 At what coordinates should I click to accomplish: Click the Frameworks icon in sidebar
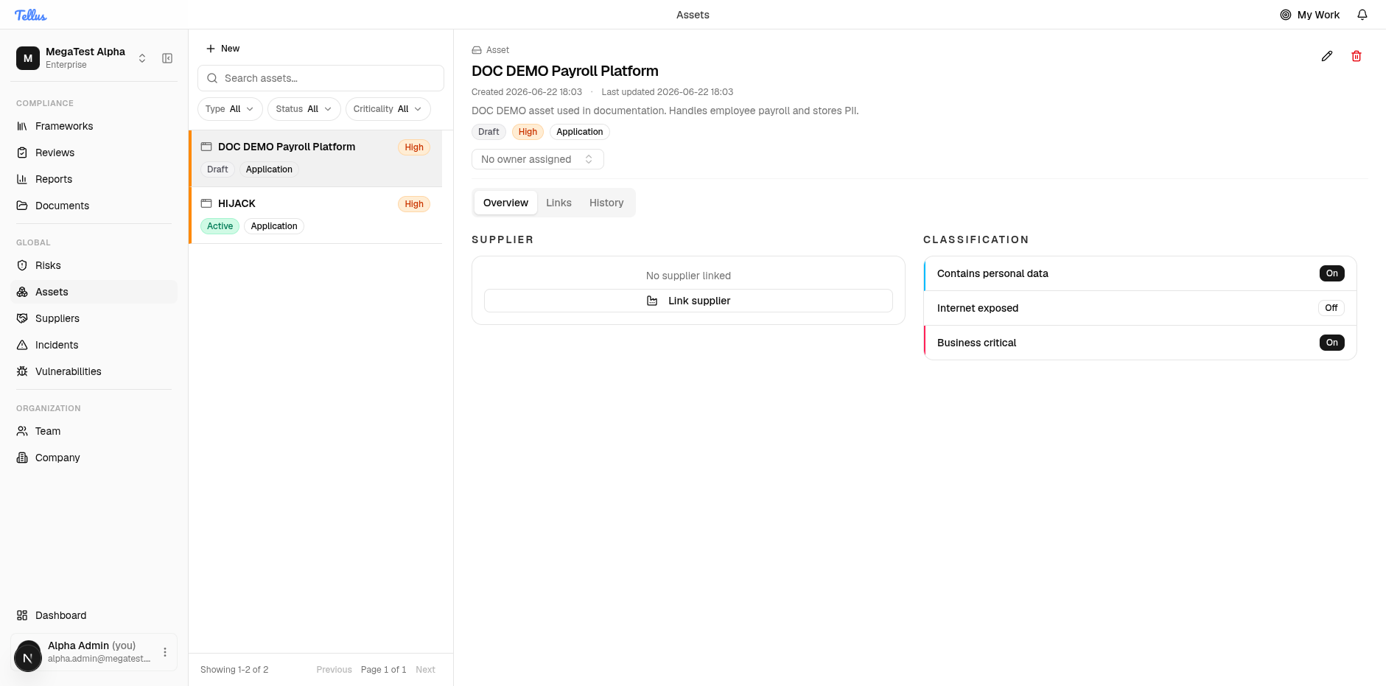click(x=22, y=126)
